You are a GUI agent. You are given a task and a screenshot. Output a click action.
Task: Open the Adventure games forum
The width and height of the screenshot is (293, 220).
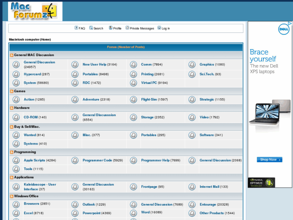click(91, 99)
